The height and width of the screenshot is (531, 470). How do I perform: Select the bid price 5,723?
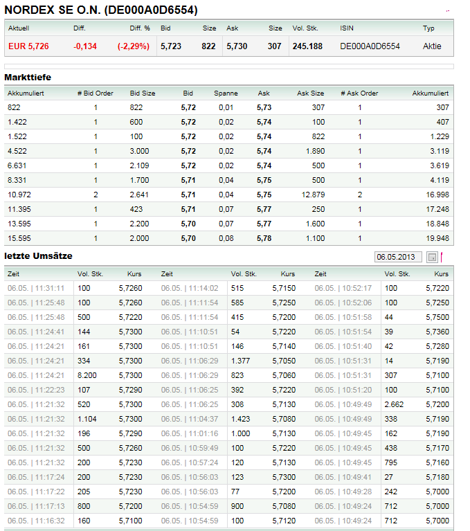click(171, 46)
